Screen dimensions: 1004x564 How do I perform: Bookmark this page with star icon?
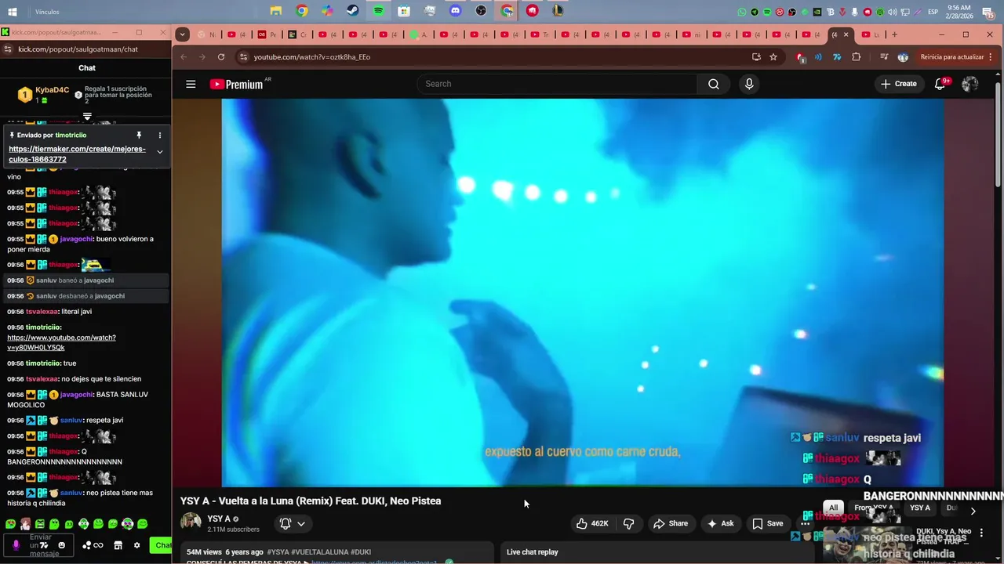pyautogui.click(x=773, y=57)
